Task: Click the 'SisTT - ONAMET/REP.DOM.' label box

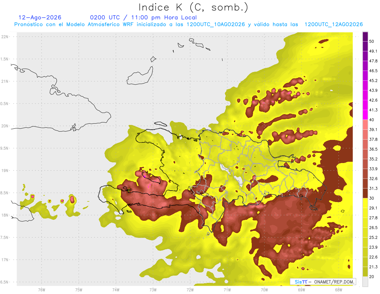Action: (323, 282)
